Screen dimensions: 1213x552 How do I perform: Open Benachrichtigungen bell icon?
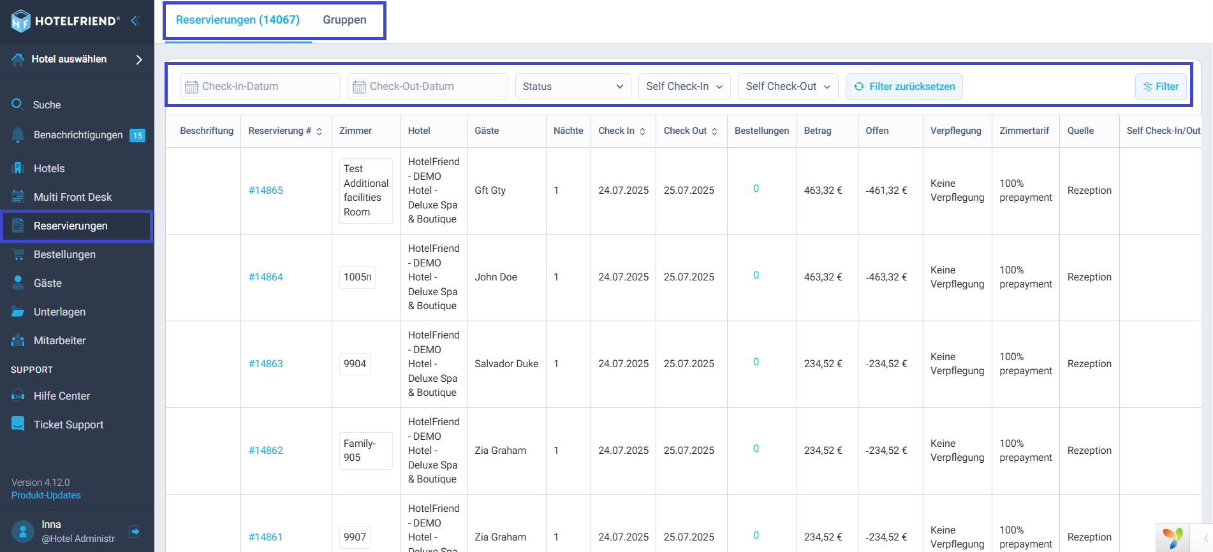point(18,134)
